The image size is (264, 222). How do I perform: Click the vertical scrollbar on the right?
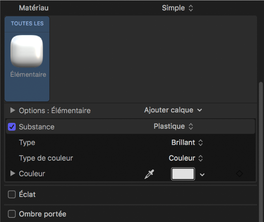[260, 150]
